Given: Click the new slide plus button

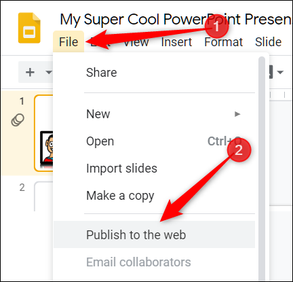Looking at the screenshot, I should (x=30, y=73).
